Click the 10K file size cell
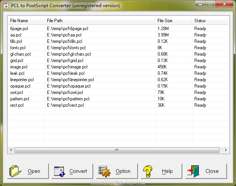The width and height of the screenshot is (236, 186). click(161, 99)
